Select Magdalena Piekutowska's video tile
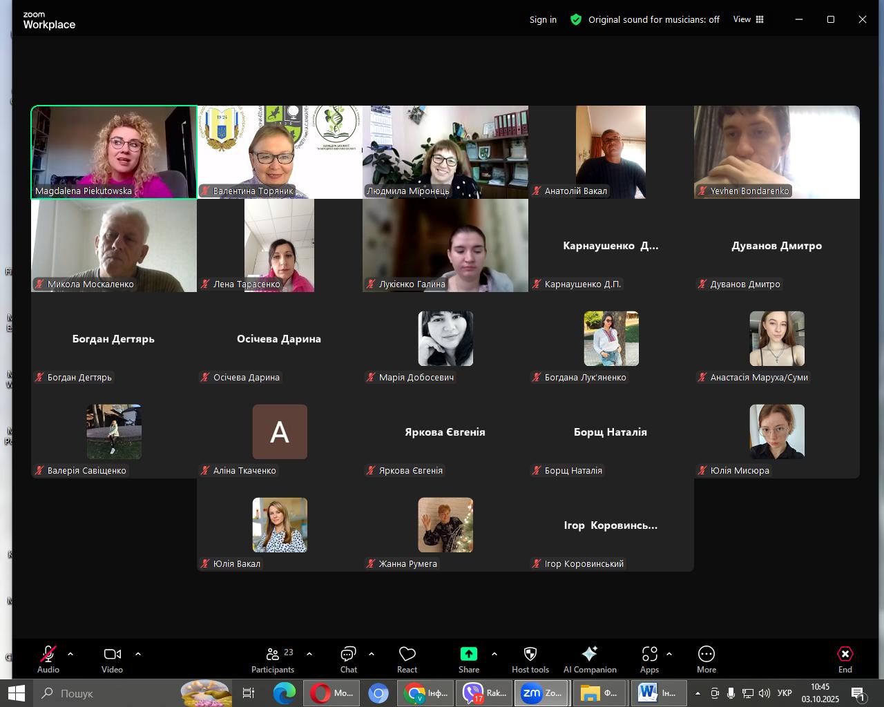 pos(114,152)
